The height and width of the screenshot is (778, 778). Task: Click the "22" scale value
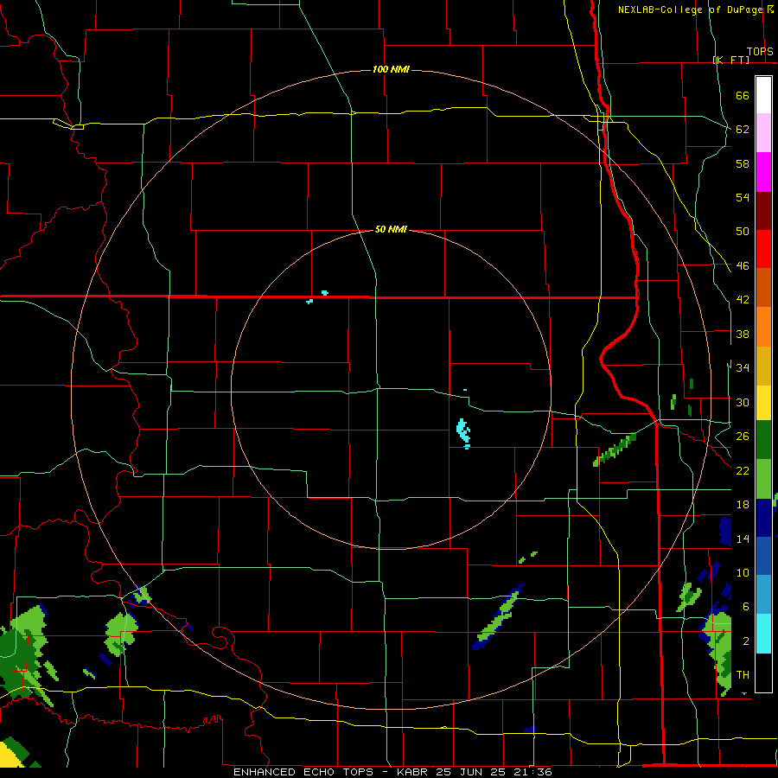tap(743, 470)
